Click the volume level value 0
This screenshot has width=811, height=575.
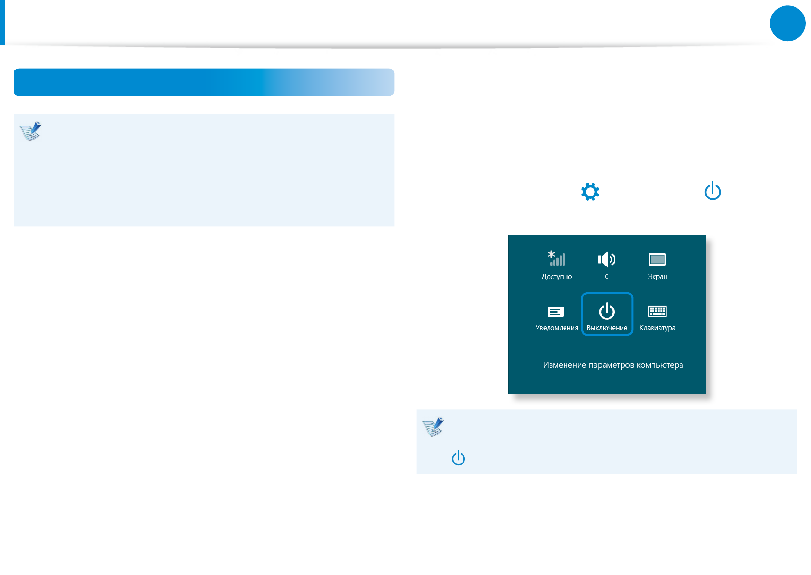[x=607, y=277]
